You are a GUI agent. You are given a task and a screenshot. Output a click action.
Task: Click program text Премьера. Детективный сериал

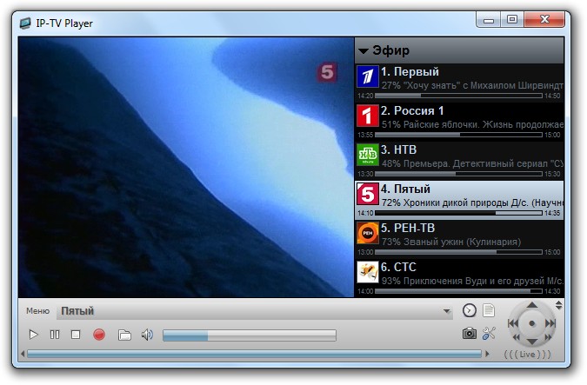[x=474, y=164]
